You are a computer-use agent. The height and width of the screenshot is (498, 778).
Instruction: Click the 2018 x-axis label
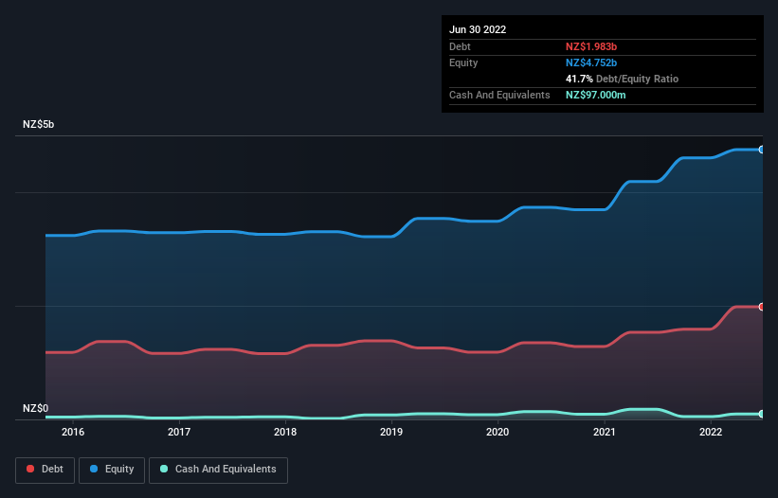pos(285,432)
